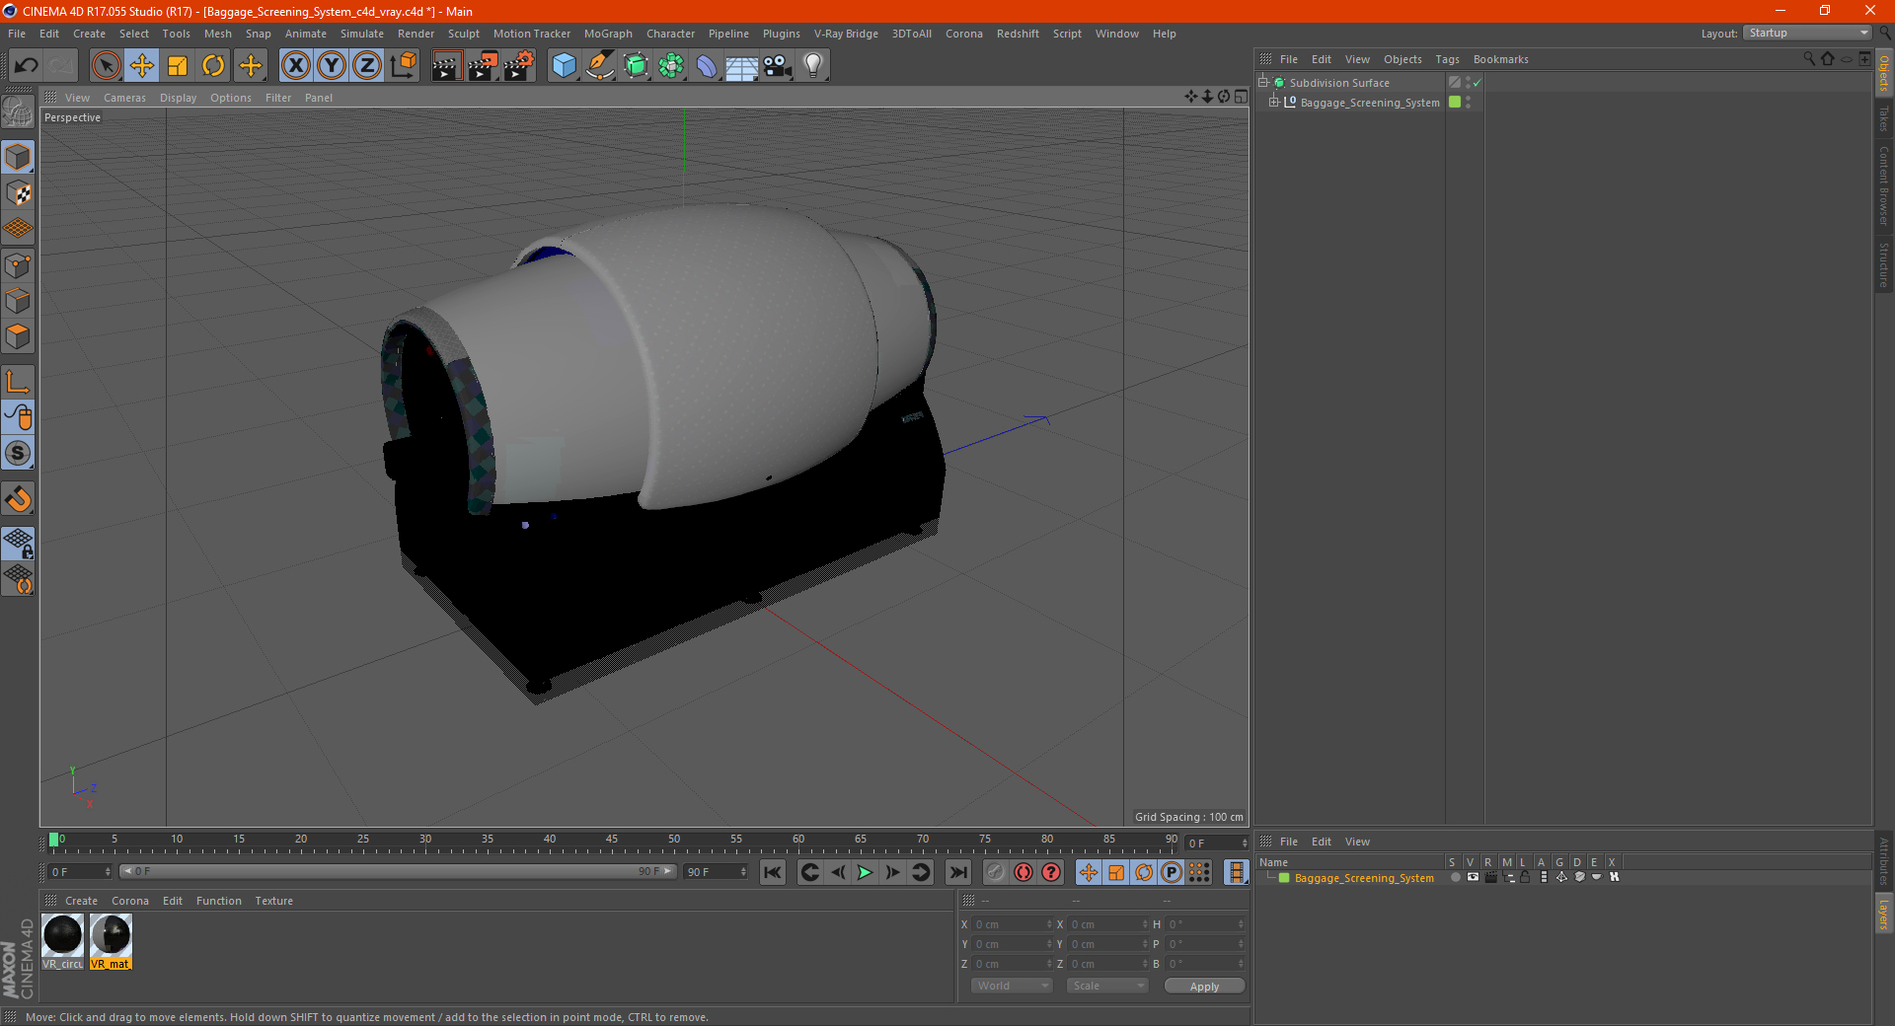The width and height of the screenshot is (1895, 1026).
Task: Add Subdivision Surface generator
Action: click(x=636, y=66)
